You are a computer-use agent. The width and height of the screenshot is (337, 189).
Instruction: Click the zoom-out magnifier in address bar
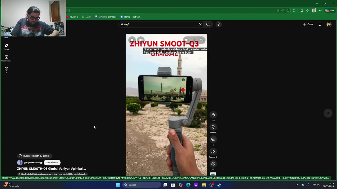(x=283, y=10)
